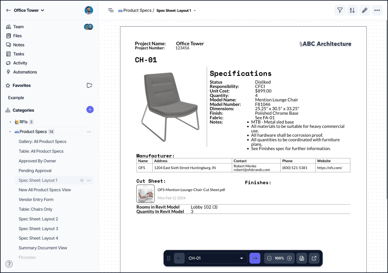
Task: Open the cut sheet PDF thumbnail
Action: tap(145, 194)
